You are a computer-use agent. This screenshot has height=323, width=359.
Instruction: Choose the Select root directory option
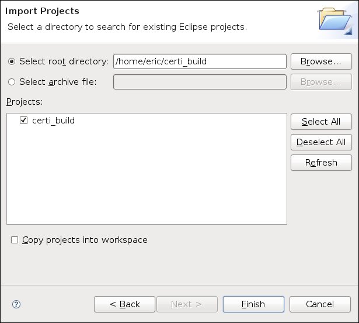pyautogui.click(x=12, y=61)
